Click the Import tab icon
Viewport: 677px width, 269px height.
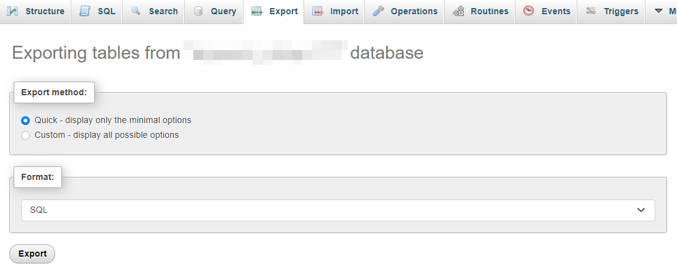tap(317, 11)
